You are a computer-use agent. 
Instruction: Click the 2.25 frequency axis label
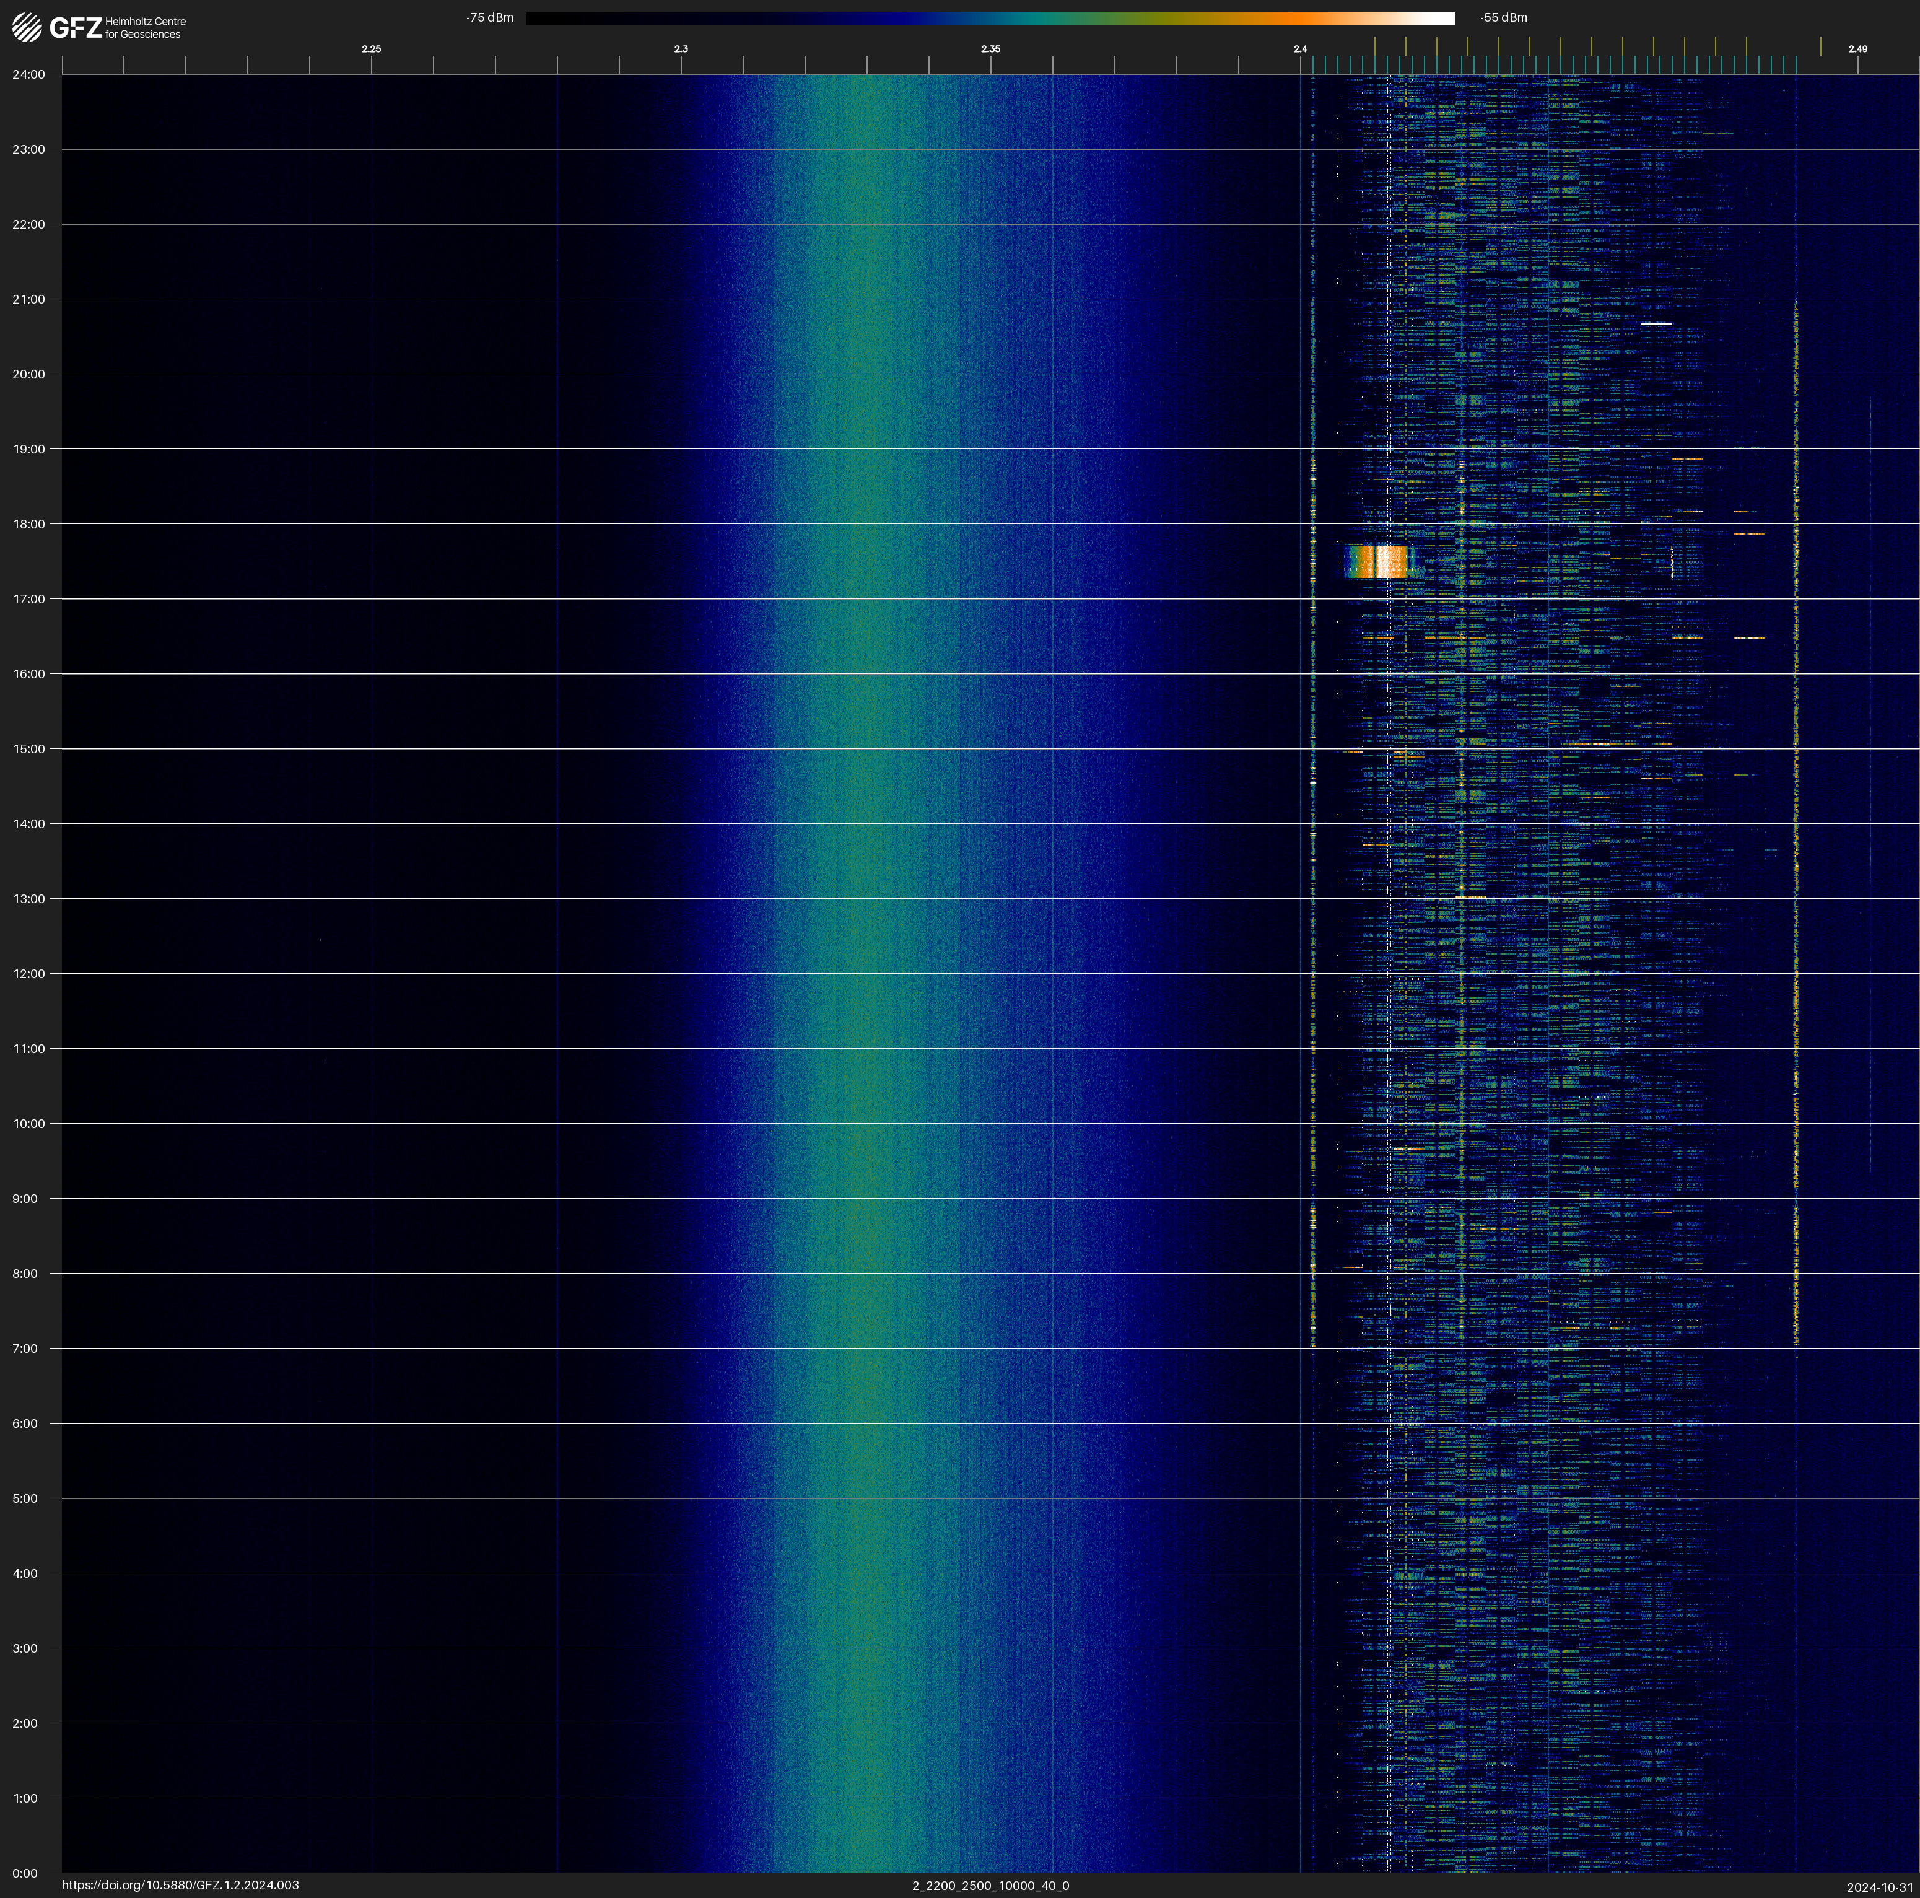370,49
